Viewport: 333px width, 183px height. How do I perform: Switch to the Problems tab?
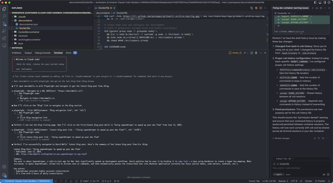(x=16, y=53)
